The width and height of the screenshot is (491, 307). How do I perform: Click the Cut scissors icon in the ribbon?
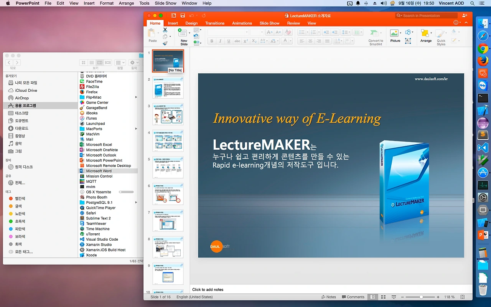(165, 30)
